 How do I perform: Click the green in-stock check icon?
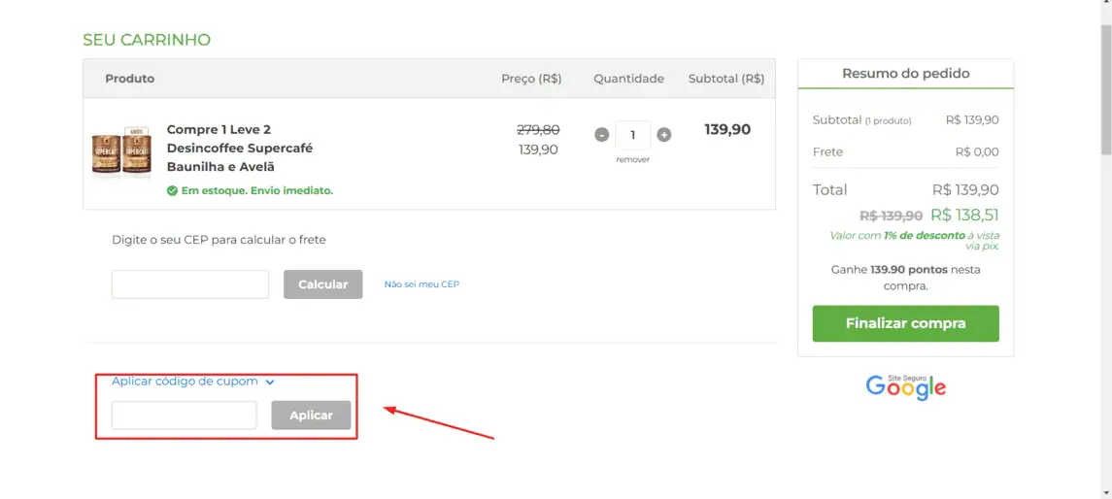click(172, 190)
